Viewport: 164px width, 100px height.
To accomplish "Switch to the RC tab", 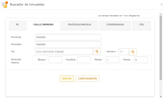I will (17, 26).
